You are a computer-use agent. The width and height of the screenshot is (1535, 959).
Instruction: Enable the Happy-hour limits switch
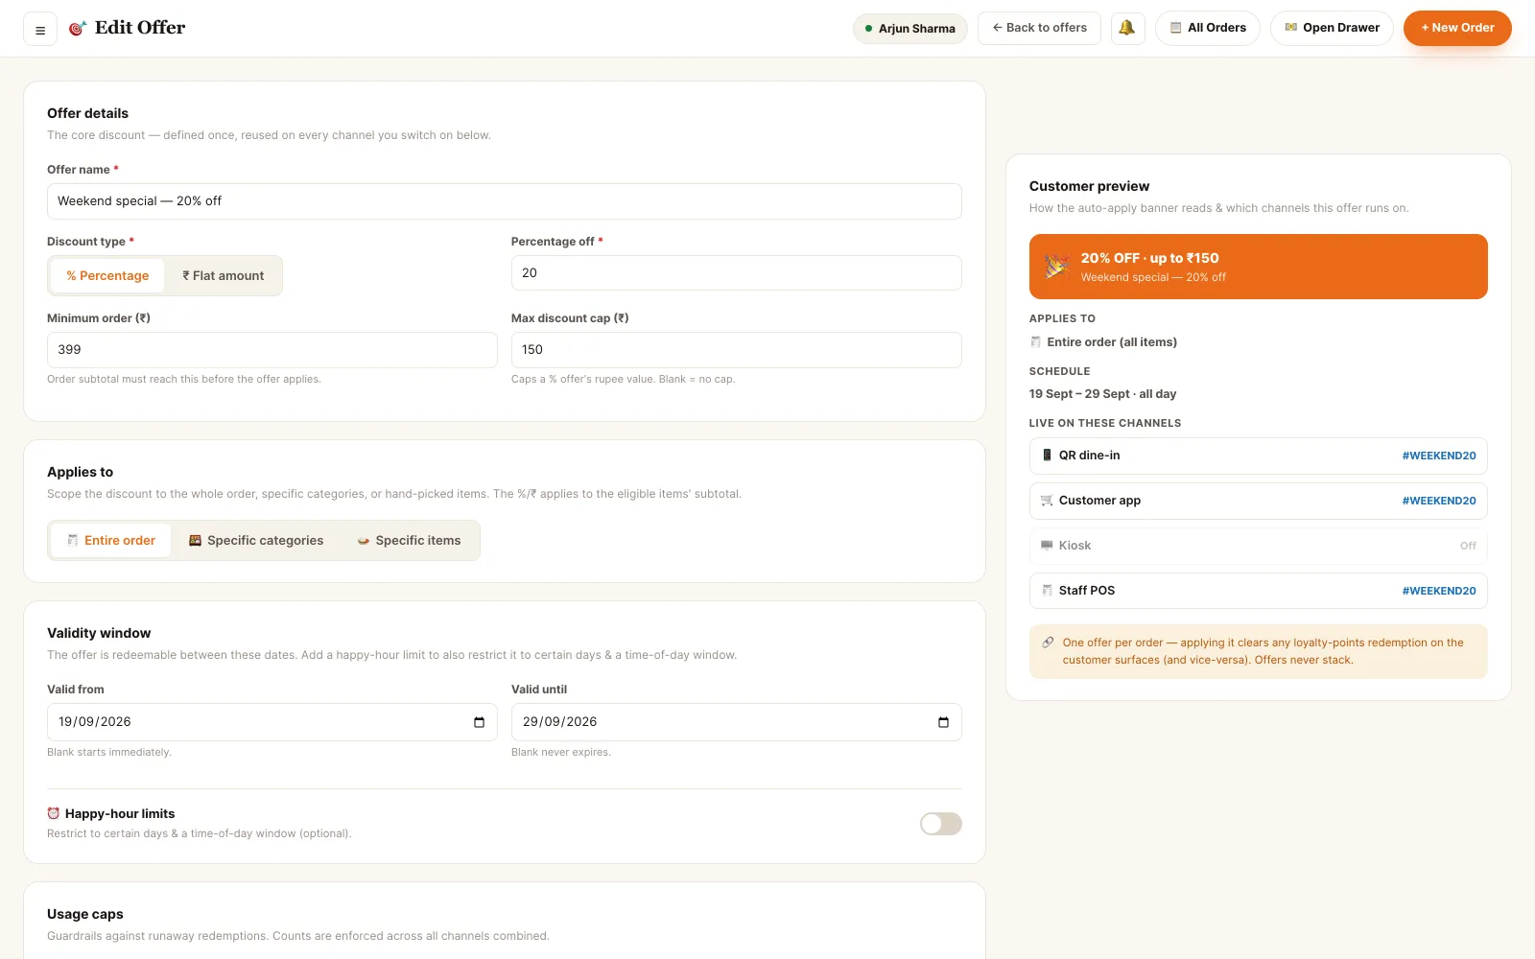pyautogui.click(x=940, y=824)
